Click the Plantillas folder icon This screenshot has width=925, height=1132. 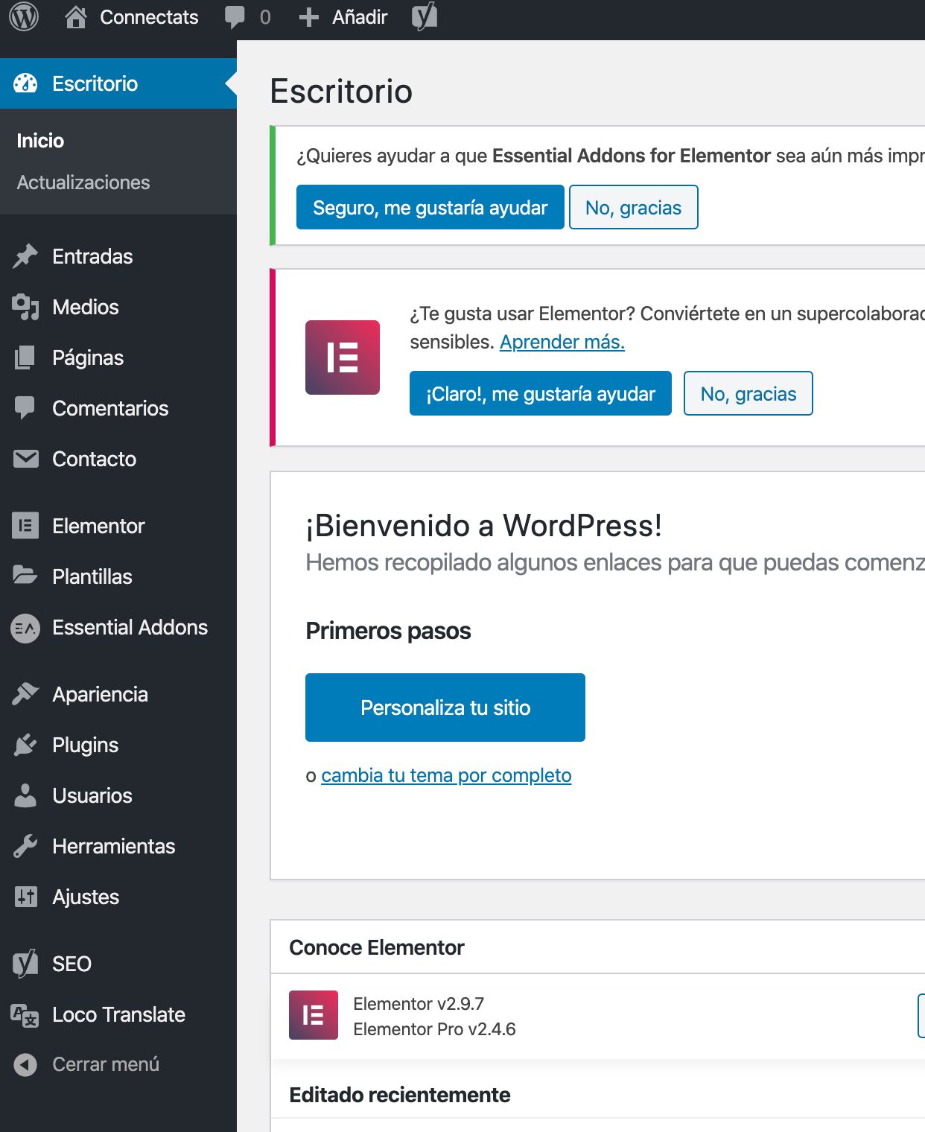coord(25,576)
